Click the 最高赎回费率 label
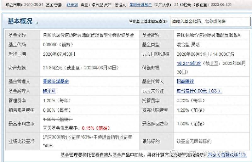Screen dimensions: 252x162 tap(155, 124)
